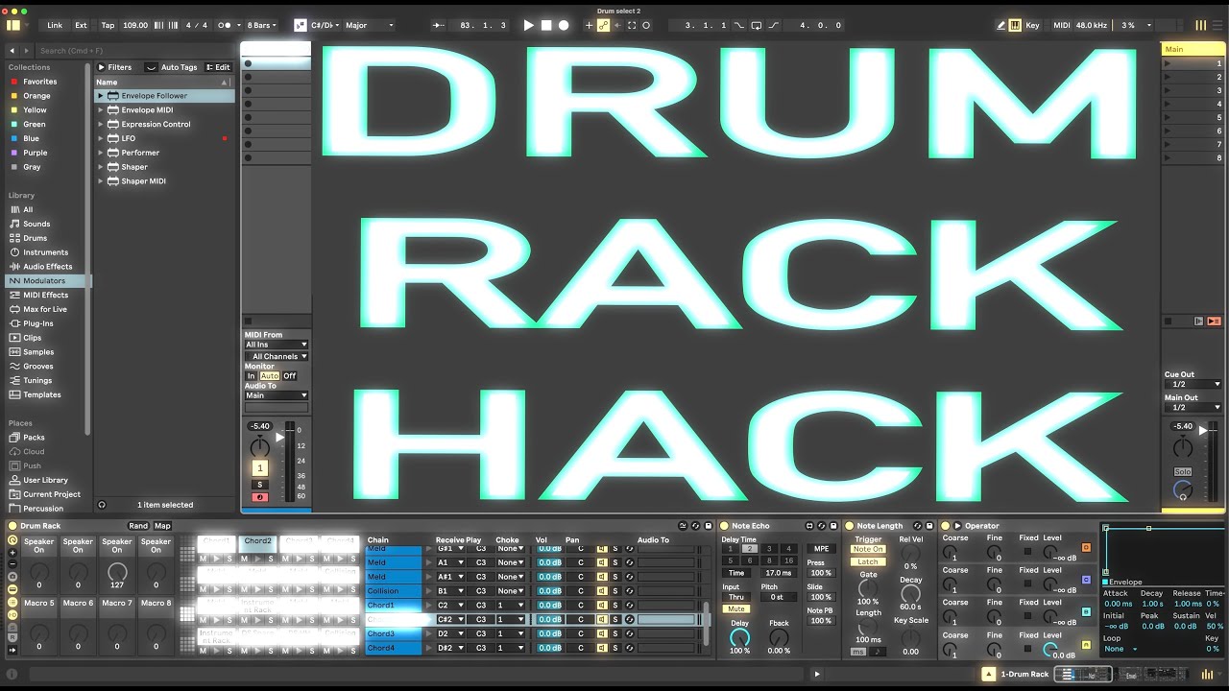Toggle the Computer MIDI Keyboard icon
The width and height of the screenshot is (1229, 691).
tap(1015, 26)
